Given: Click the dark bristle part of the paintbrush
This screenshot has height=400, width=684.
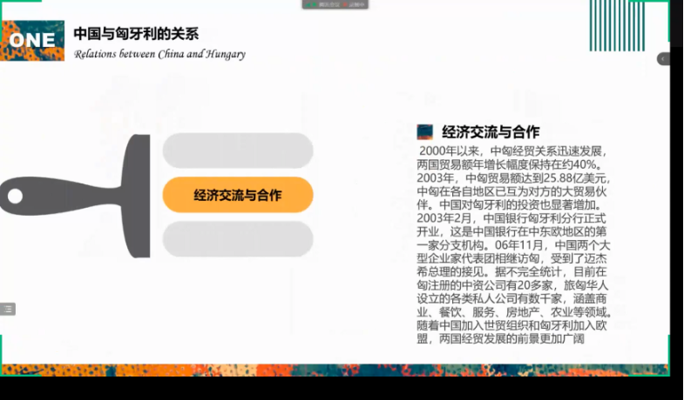Looking at the screenshot, I should point(137,194).
